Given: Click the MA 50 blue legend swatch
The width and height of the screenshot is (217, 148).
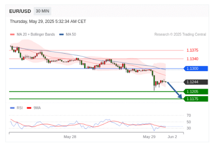Looking at the screenshot, I should [x=62, y=34].
